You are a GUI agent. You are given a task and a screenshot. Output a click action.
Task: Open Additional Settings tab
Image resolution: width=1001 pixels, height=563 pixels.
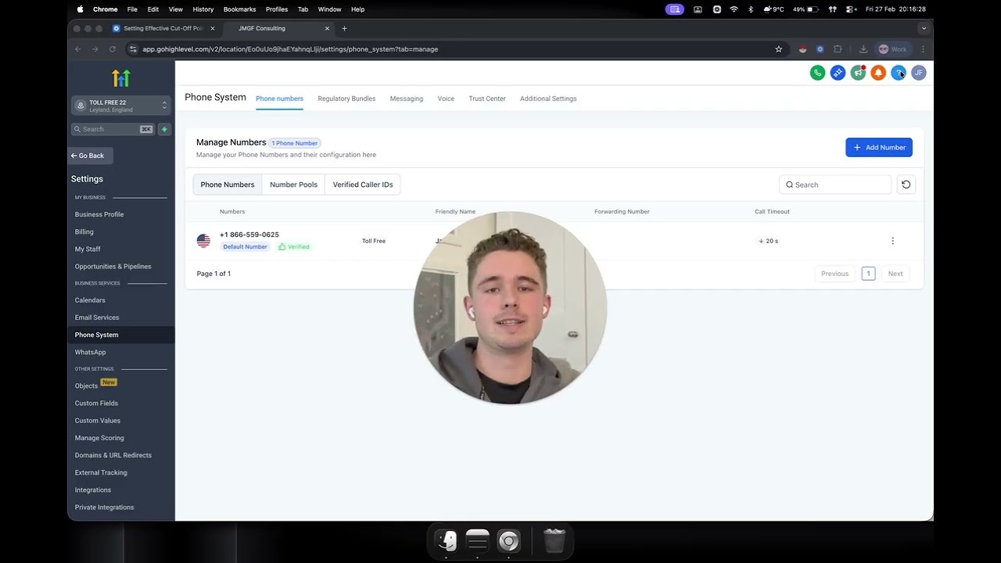(x=548, y=99)
